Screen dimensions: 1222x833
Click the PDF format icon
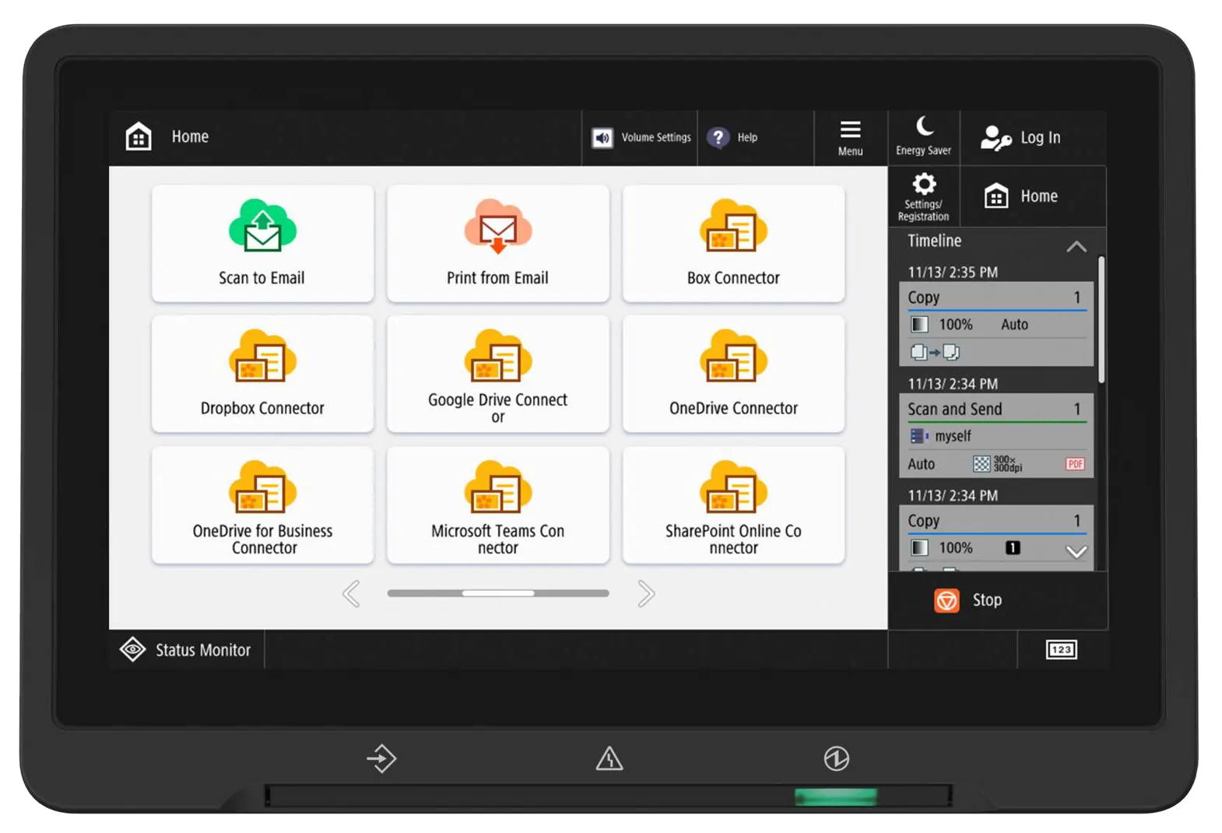[x=1075, y=464]
